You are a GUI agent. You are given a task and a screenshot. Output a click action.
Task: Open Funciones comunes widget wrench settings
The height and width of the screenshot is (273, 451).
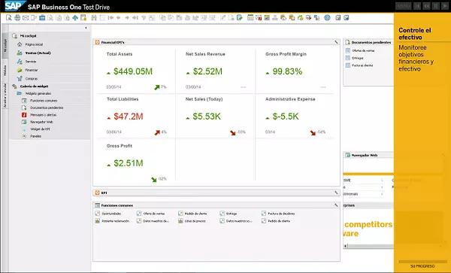336,205
